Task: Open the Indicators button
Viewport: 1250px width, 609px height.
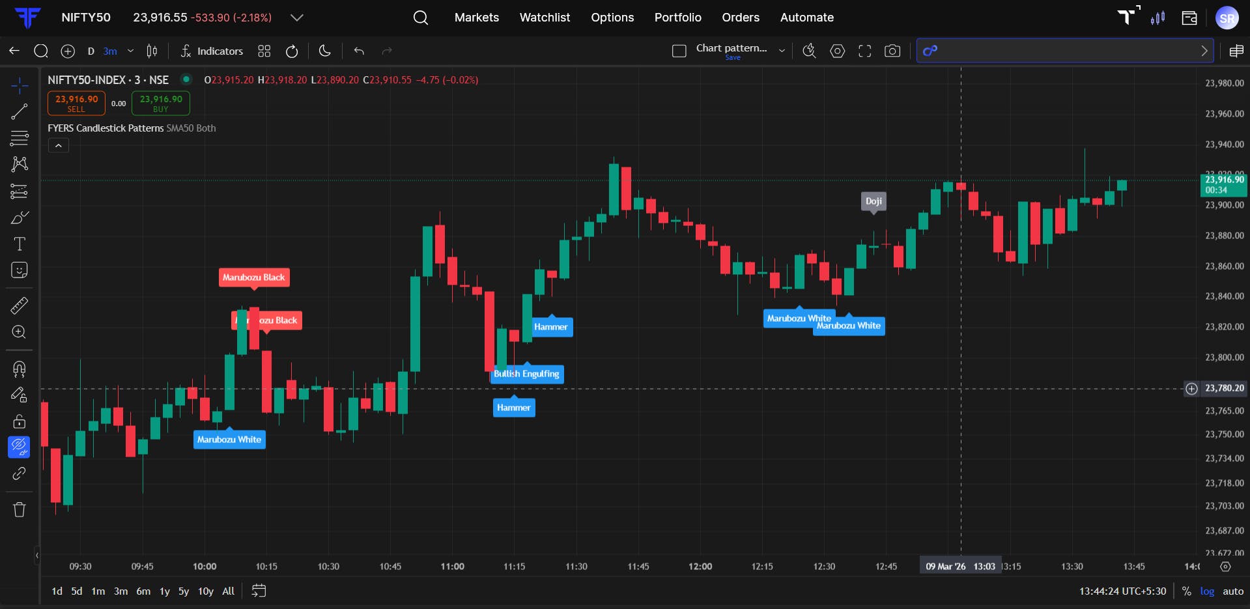Action: point(212,51)
